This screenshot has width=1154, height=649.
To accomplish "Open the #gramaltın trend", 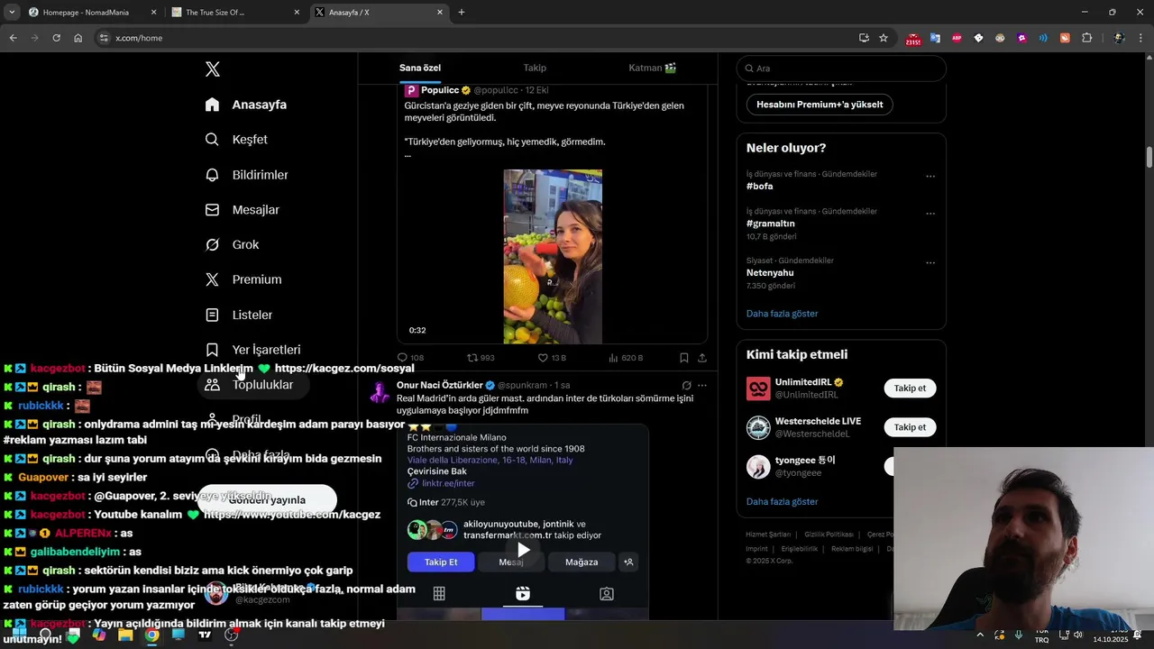I will click(x=771, y=224).
